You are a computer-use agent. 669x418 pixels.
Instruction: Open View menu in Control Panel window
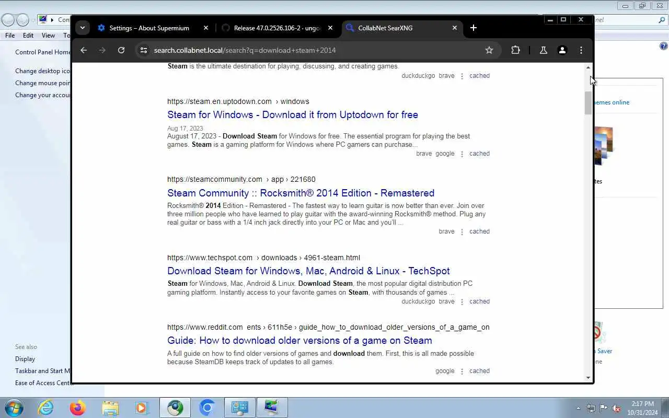(x=48, y=36)
